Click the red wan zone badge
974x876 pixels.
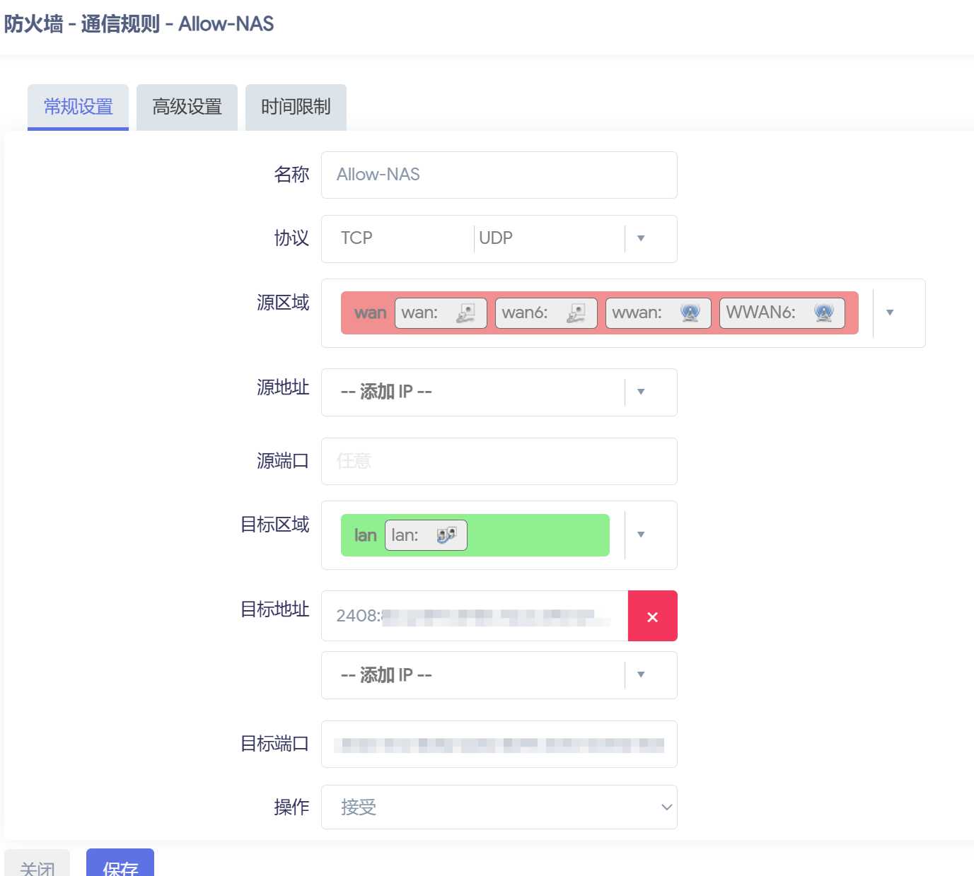point(370,313)
